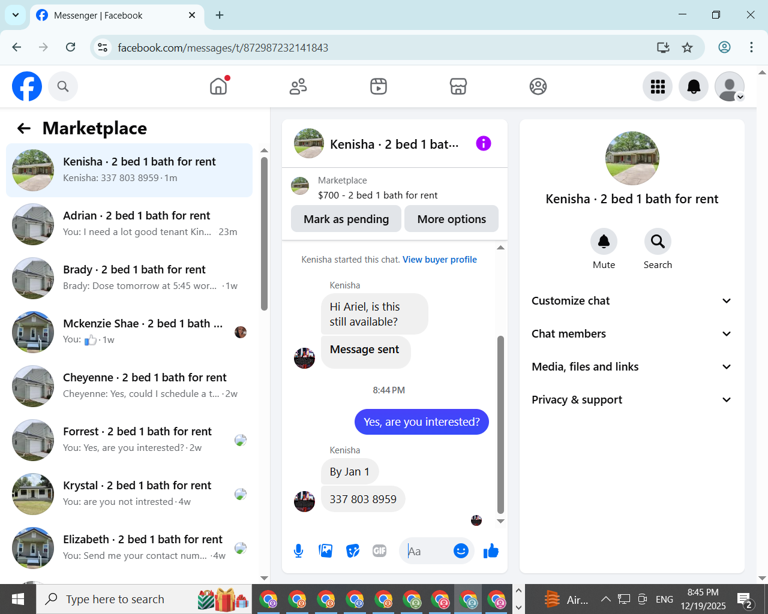The image size is (768, 614).
Task: Click Mark as pending button
Action: [x=346, y=219]
